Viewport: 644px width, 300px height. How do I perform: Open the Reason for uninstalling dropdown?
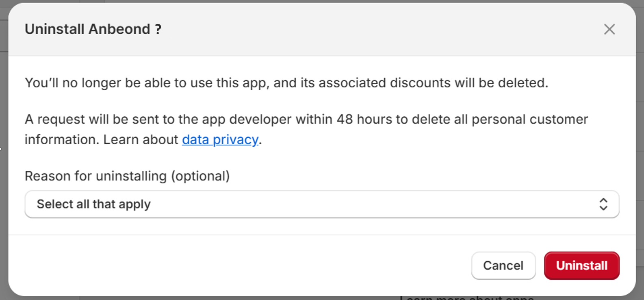[x=322, y=204]
